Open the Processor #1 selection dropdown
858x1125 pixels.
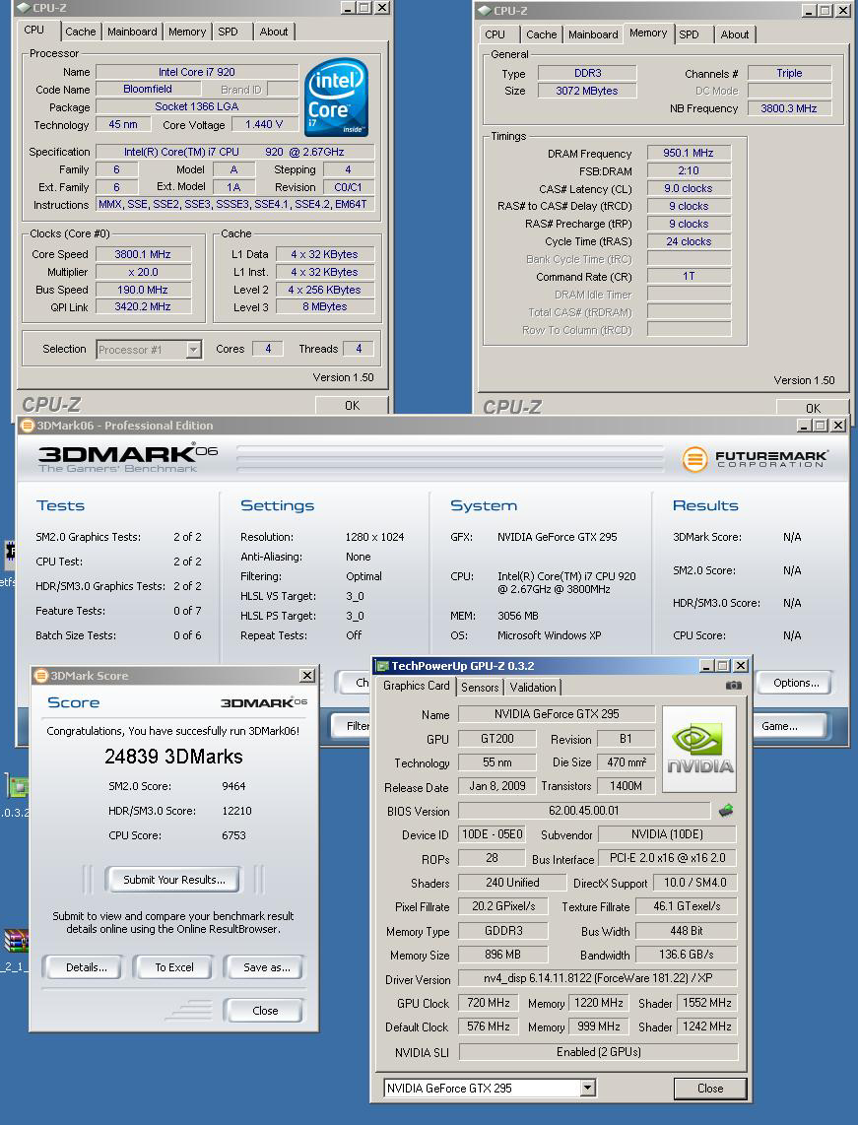[193, 350]
